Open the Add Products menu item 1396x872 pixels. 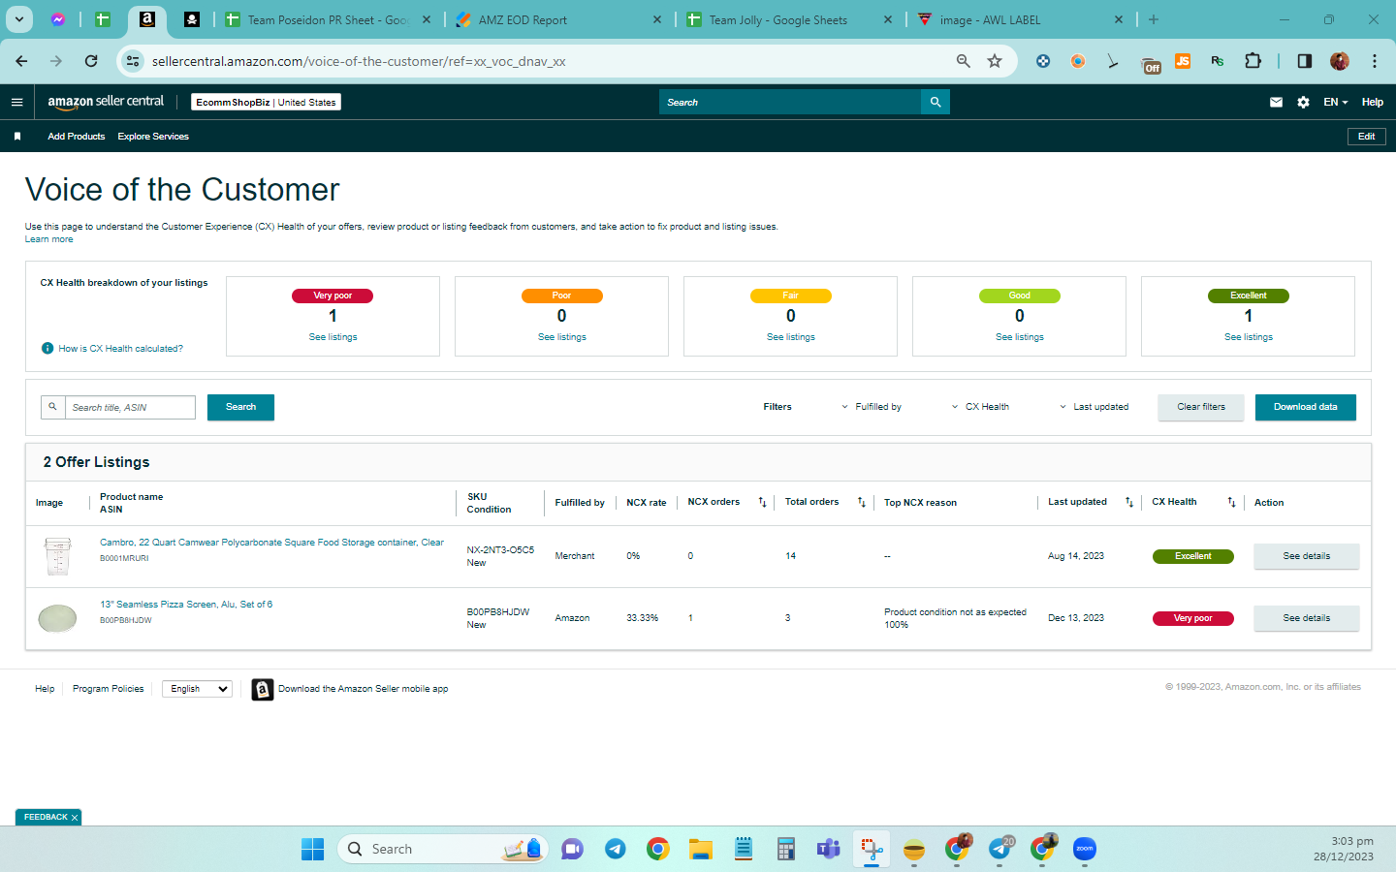[77, 137]
